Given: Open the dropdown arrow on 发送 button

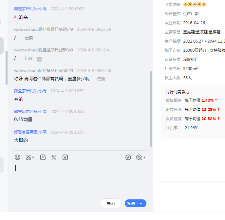Looking at the screenshot, I should click(x=141, y=204).
